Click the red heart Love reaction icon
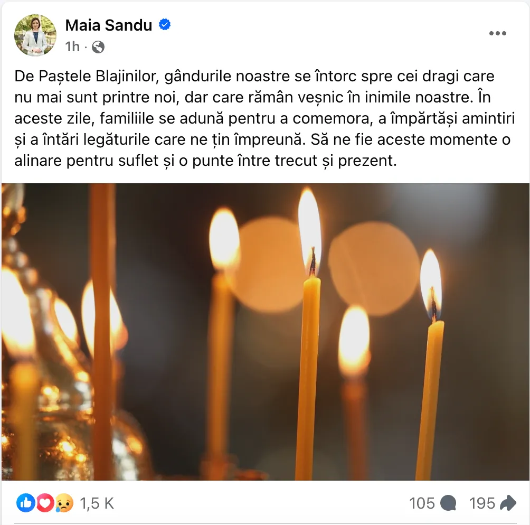The height and width of the screenshot is (525, 530). pyautogui.click(x=45, y=503)
